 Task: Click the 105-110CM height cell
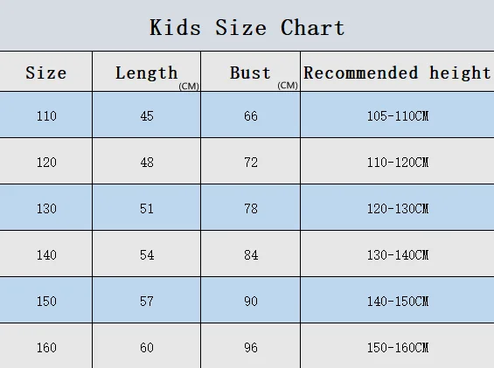click(398, 116)
